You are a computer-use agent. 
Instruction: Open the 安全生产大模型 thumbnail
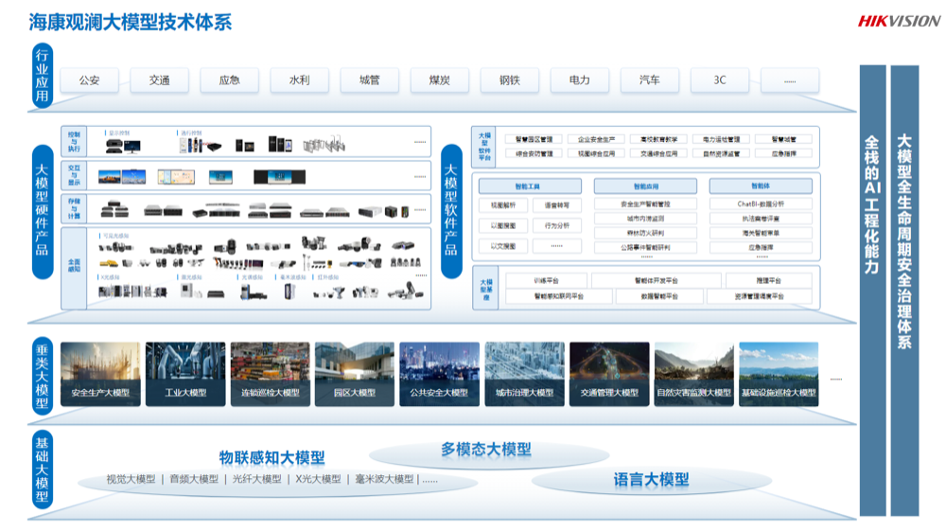click(x=101, y=374)
